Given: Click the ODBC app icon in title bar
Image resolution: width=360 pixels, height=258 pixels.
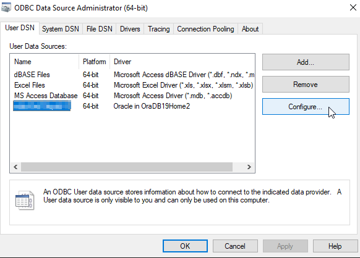Looking at the screenshot, I should 6,7.
